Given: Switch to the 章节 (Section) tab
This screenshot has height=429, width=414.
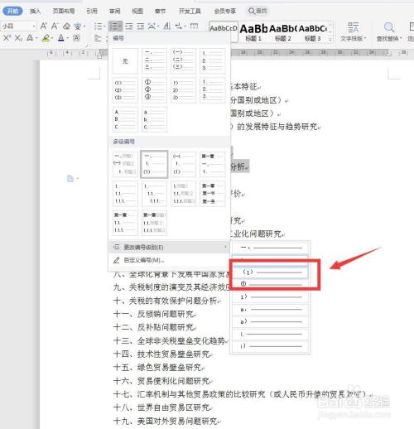Looking at the screenshot, I should coord(160,11).
